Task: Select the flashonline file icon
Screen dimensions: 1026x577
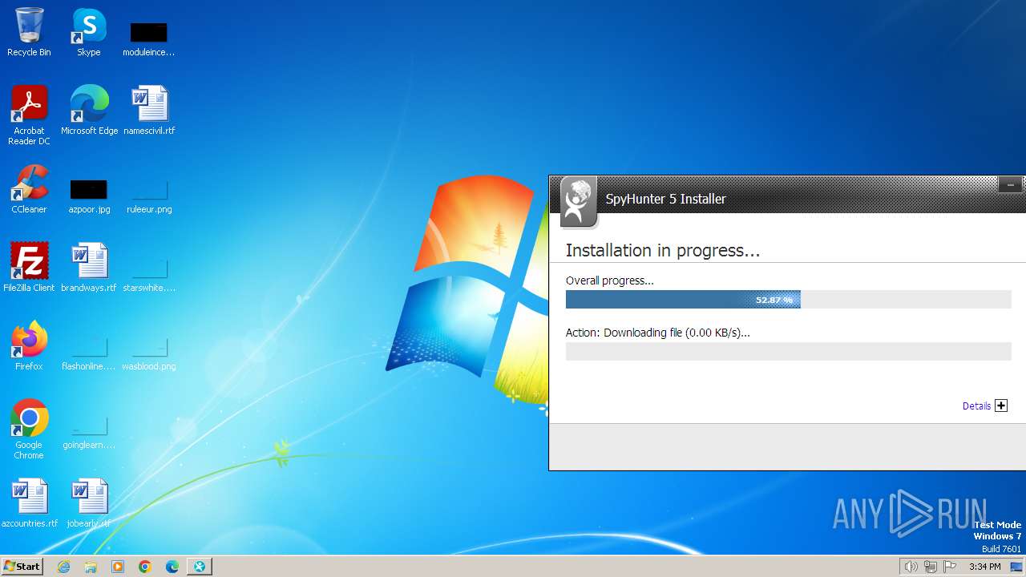Action: click(89, 353)
